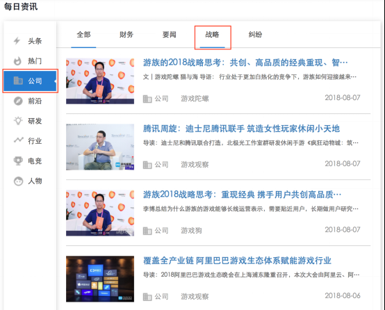
Task: Click the 2018-08-07 date in the 游戏陀螺 row
Action: click(x=343, y=98)
